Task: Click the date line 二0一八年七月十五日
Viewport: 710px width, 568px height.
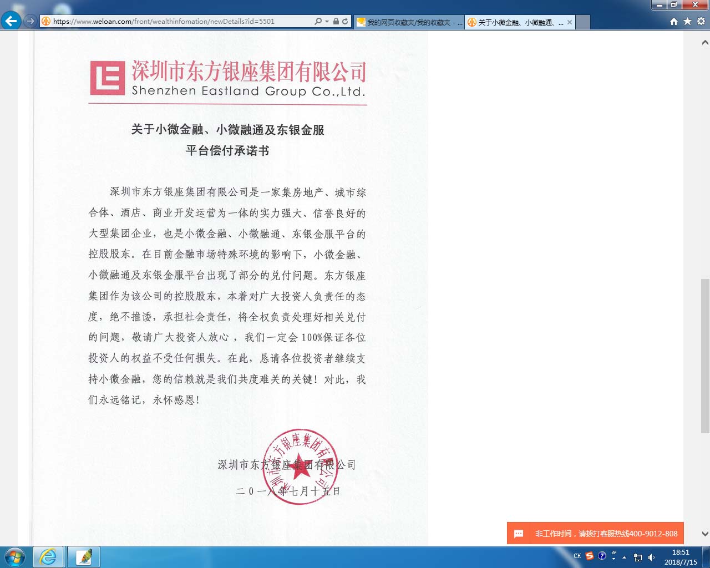Action: 288,491
